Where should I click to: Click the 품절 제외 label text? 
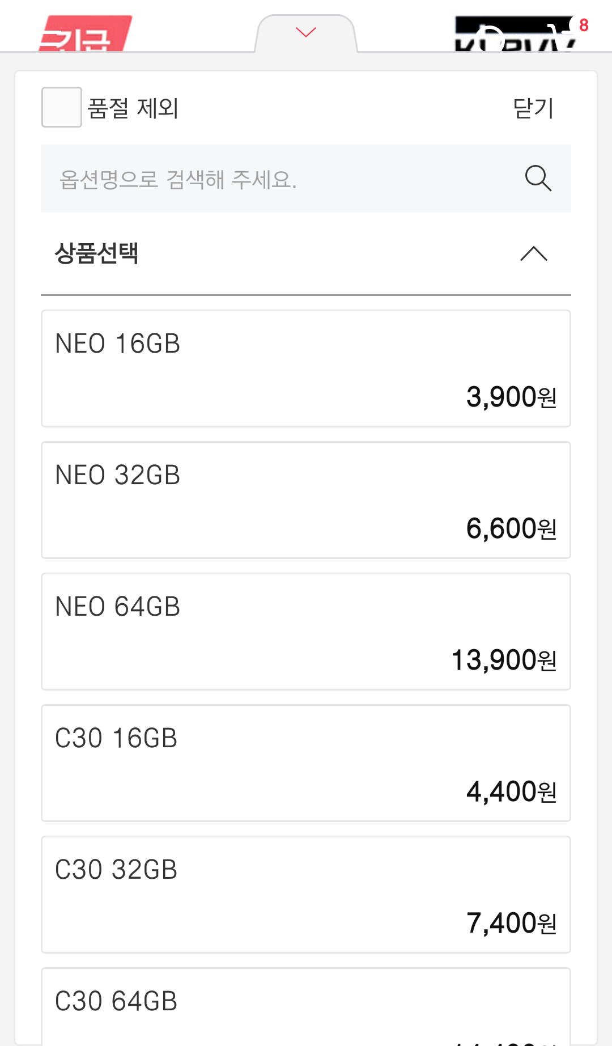(133, 108)
